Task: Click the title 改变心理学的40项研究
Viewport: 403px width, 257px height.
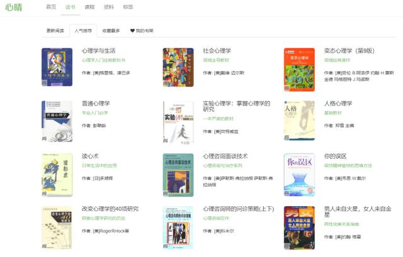Action: click(x=110, y=209)
